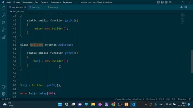
Task: Open the Manage gear icon
Action: pyautogui.click(x=4, y=94)
